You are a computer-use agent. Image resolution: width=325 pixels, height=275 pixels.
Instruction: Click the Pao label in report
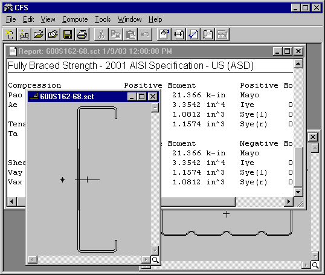tap(15, 95)
